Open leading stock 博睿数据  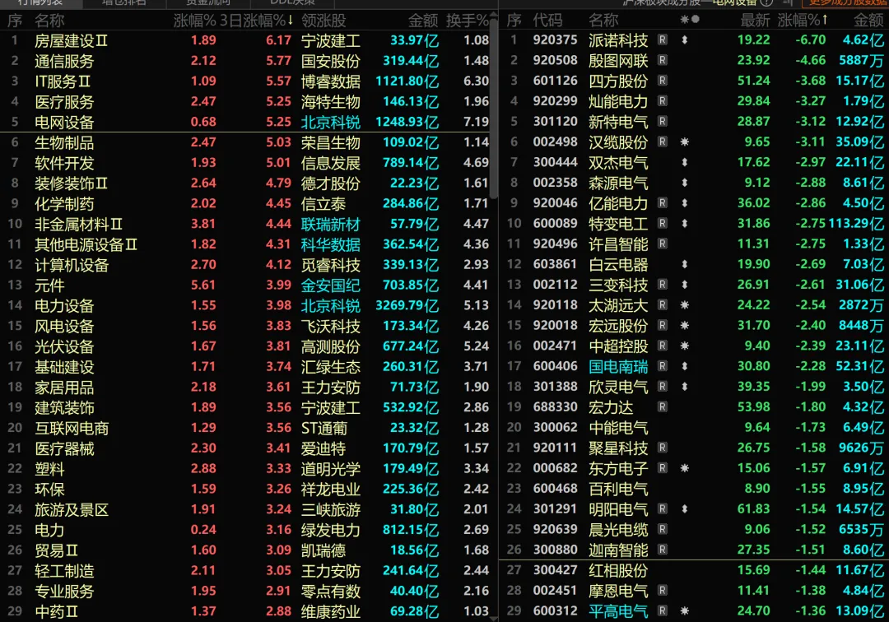pos(331,81)
